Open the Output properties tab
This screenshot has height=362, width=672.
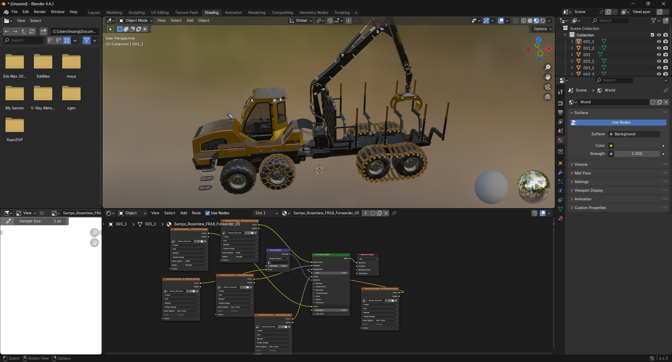click(560, 112)
